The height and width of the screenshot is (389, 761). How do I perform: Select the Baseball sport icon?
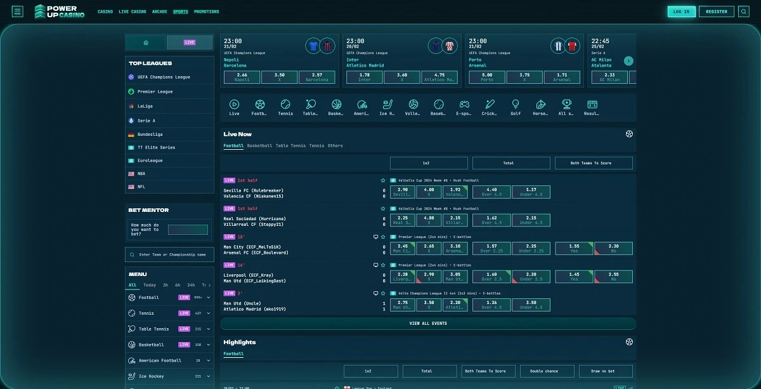tap(438, 104)
